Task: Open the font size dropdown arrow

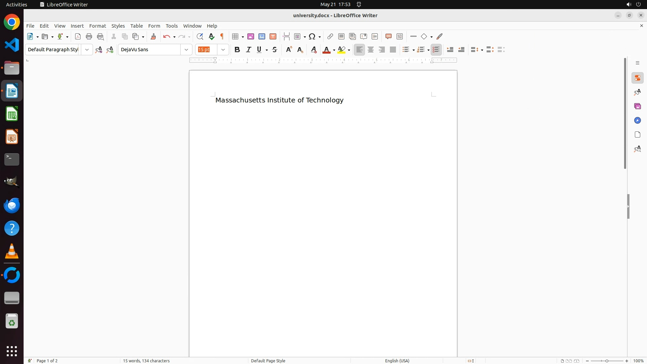Action: coord(223,50)
